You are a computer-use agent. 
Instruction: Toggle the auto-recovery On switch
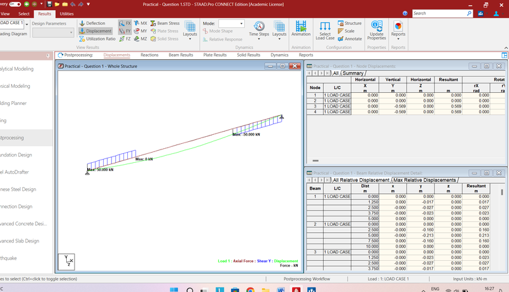coord(15,4)
